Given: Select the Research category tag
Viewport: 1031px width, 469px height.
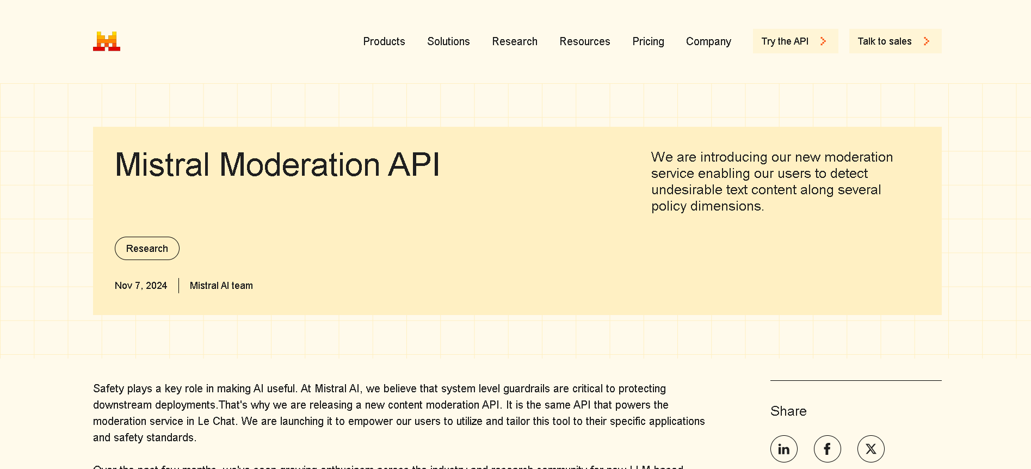Looking at the screenshot, I should (147, 248).
